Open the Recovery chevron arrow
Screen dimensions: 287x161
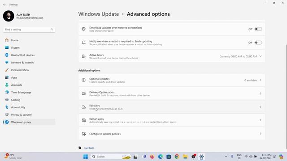pyautogui.click(x=261, y=107)
